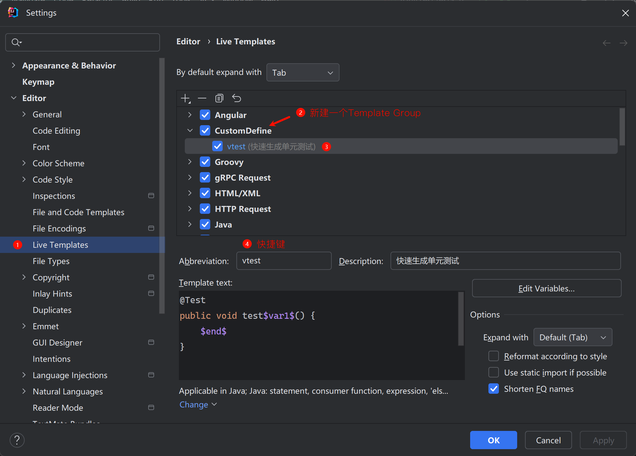The image size is (636, 456).
Task: Expand the Color Scheme node arrow
Action: 24,163
